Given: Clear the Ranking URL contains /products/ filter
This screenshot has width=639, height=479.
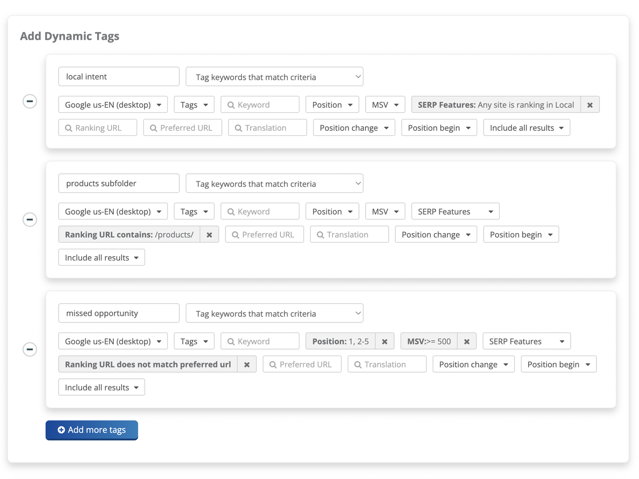Looking at the screenshot, I should click(x=209, y=235).
